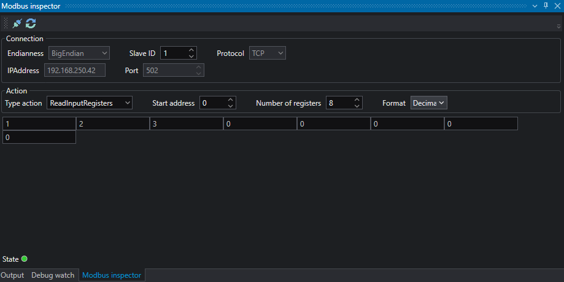Click the green State indicator
564x282 pixels.
pyautogui.click(x=25, y=259)
